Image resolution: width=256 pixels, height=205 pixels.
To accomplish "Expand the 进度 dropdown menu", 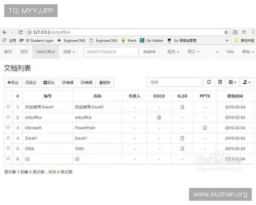I will click(x=69, y=52).
